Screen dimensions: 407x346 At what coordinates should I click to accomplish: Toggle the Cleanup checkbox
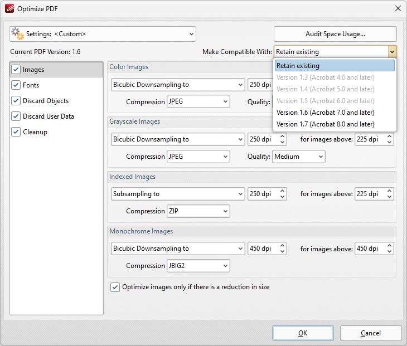tap(16, 131)
